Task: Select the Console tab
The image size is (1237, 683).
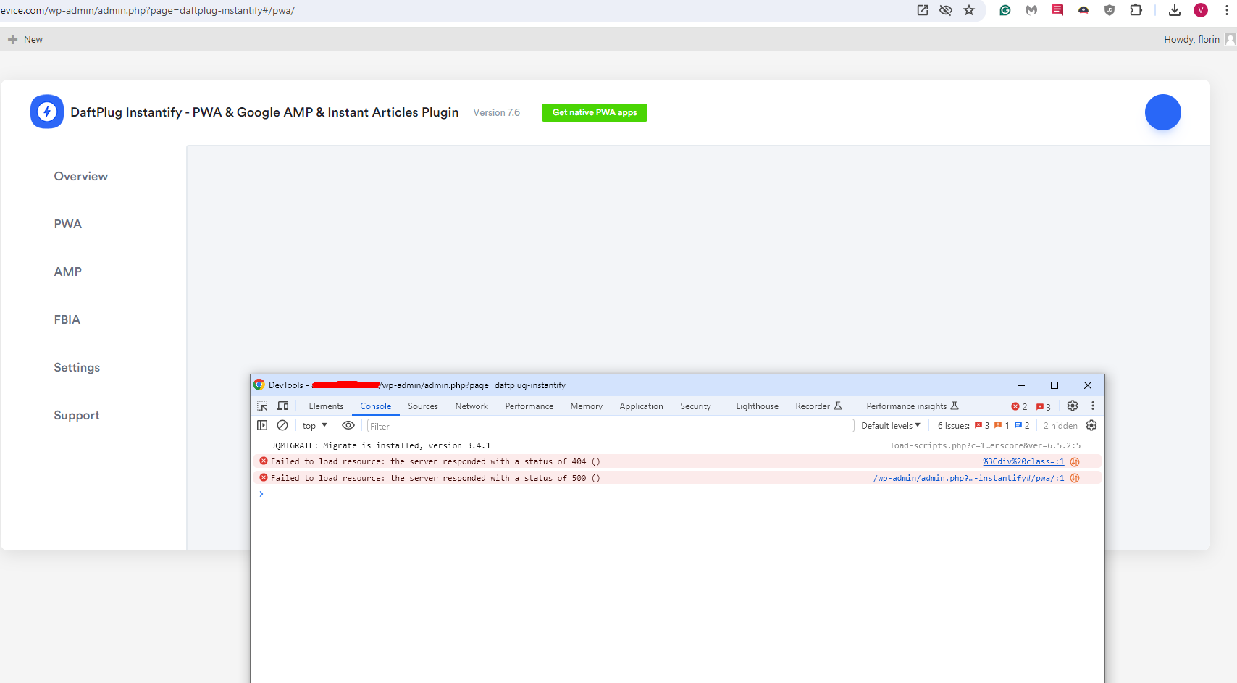Action: pos(376,406)
